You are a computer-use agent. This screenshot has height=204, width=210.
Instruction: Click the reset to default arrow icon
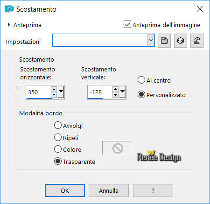tap(197, 41)
